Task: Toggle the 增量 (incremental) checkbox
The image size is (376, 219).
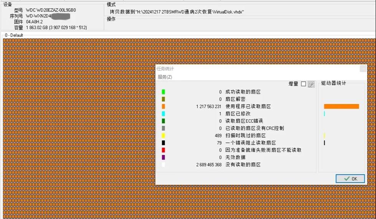Action: 303,84
